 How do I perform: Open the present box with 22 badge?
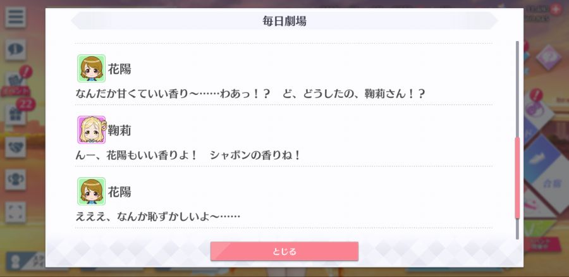click(15, 114)
